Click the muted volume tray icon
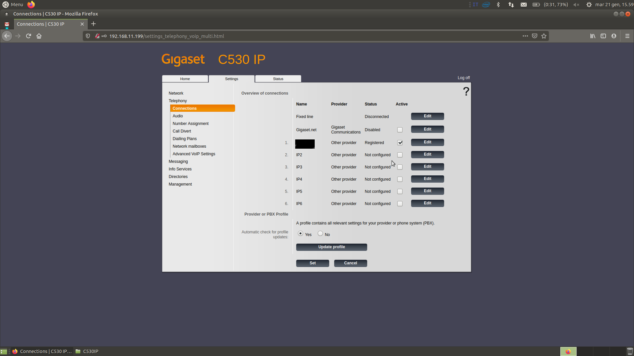634x356 pixels. pyautogui.click(x=576, y=5)
